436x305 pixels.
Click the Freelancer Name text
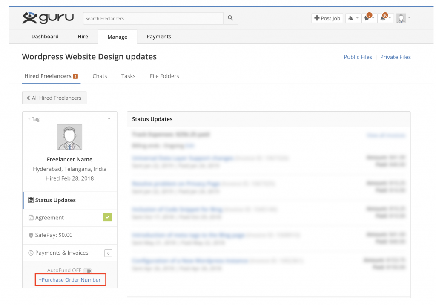tap(69, 159)
